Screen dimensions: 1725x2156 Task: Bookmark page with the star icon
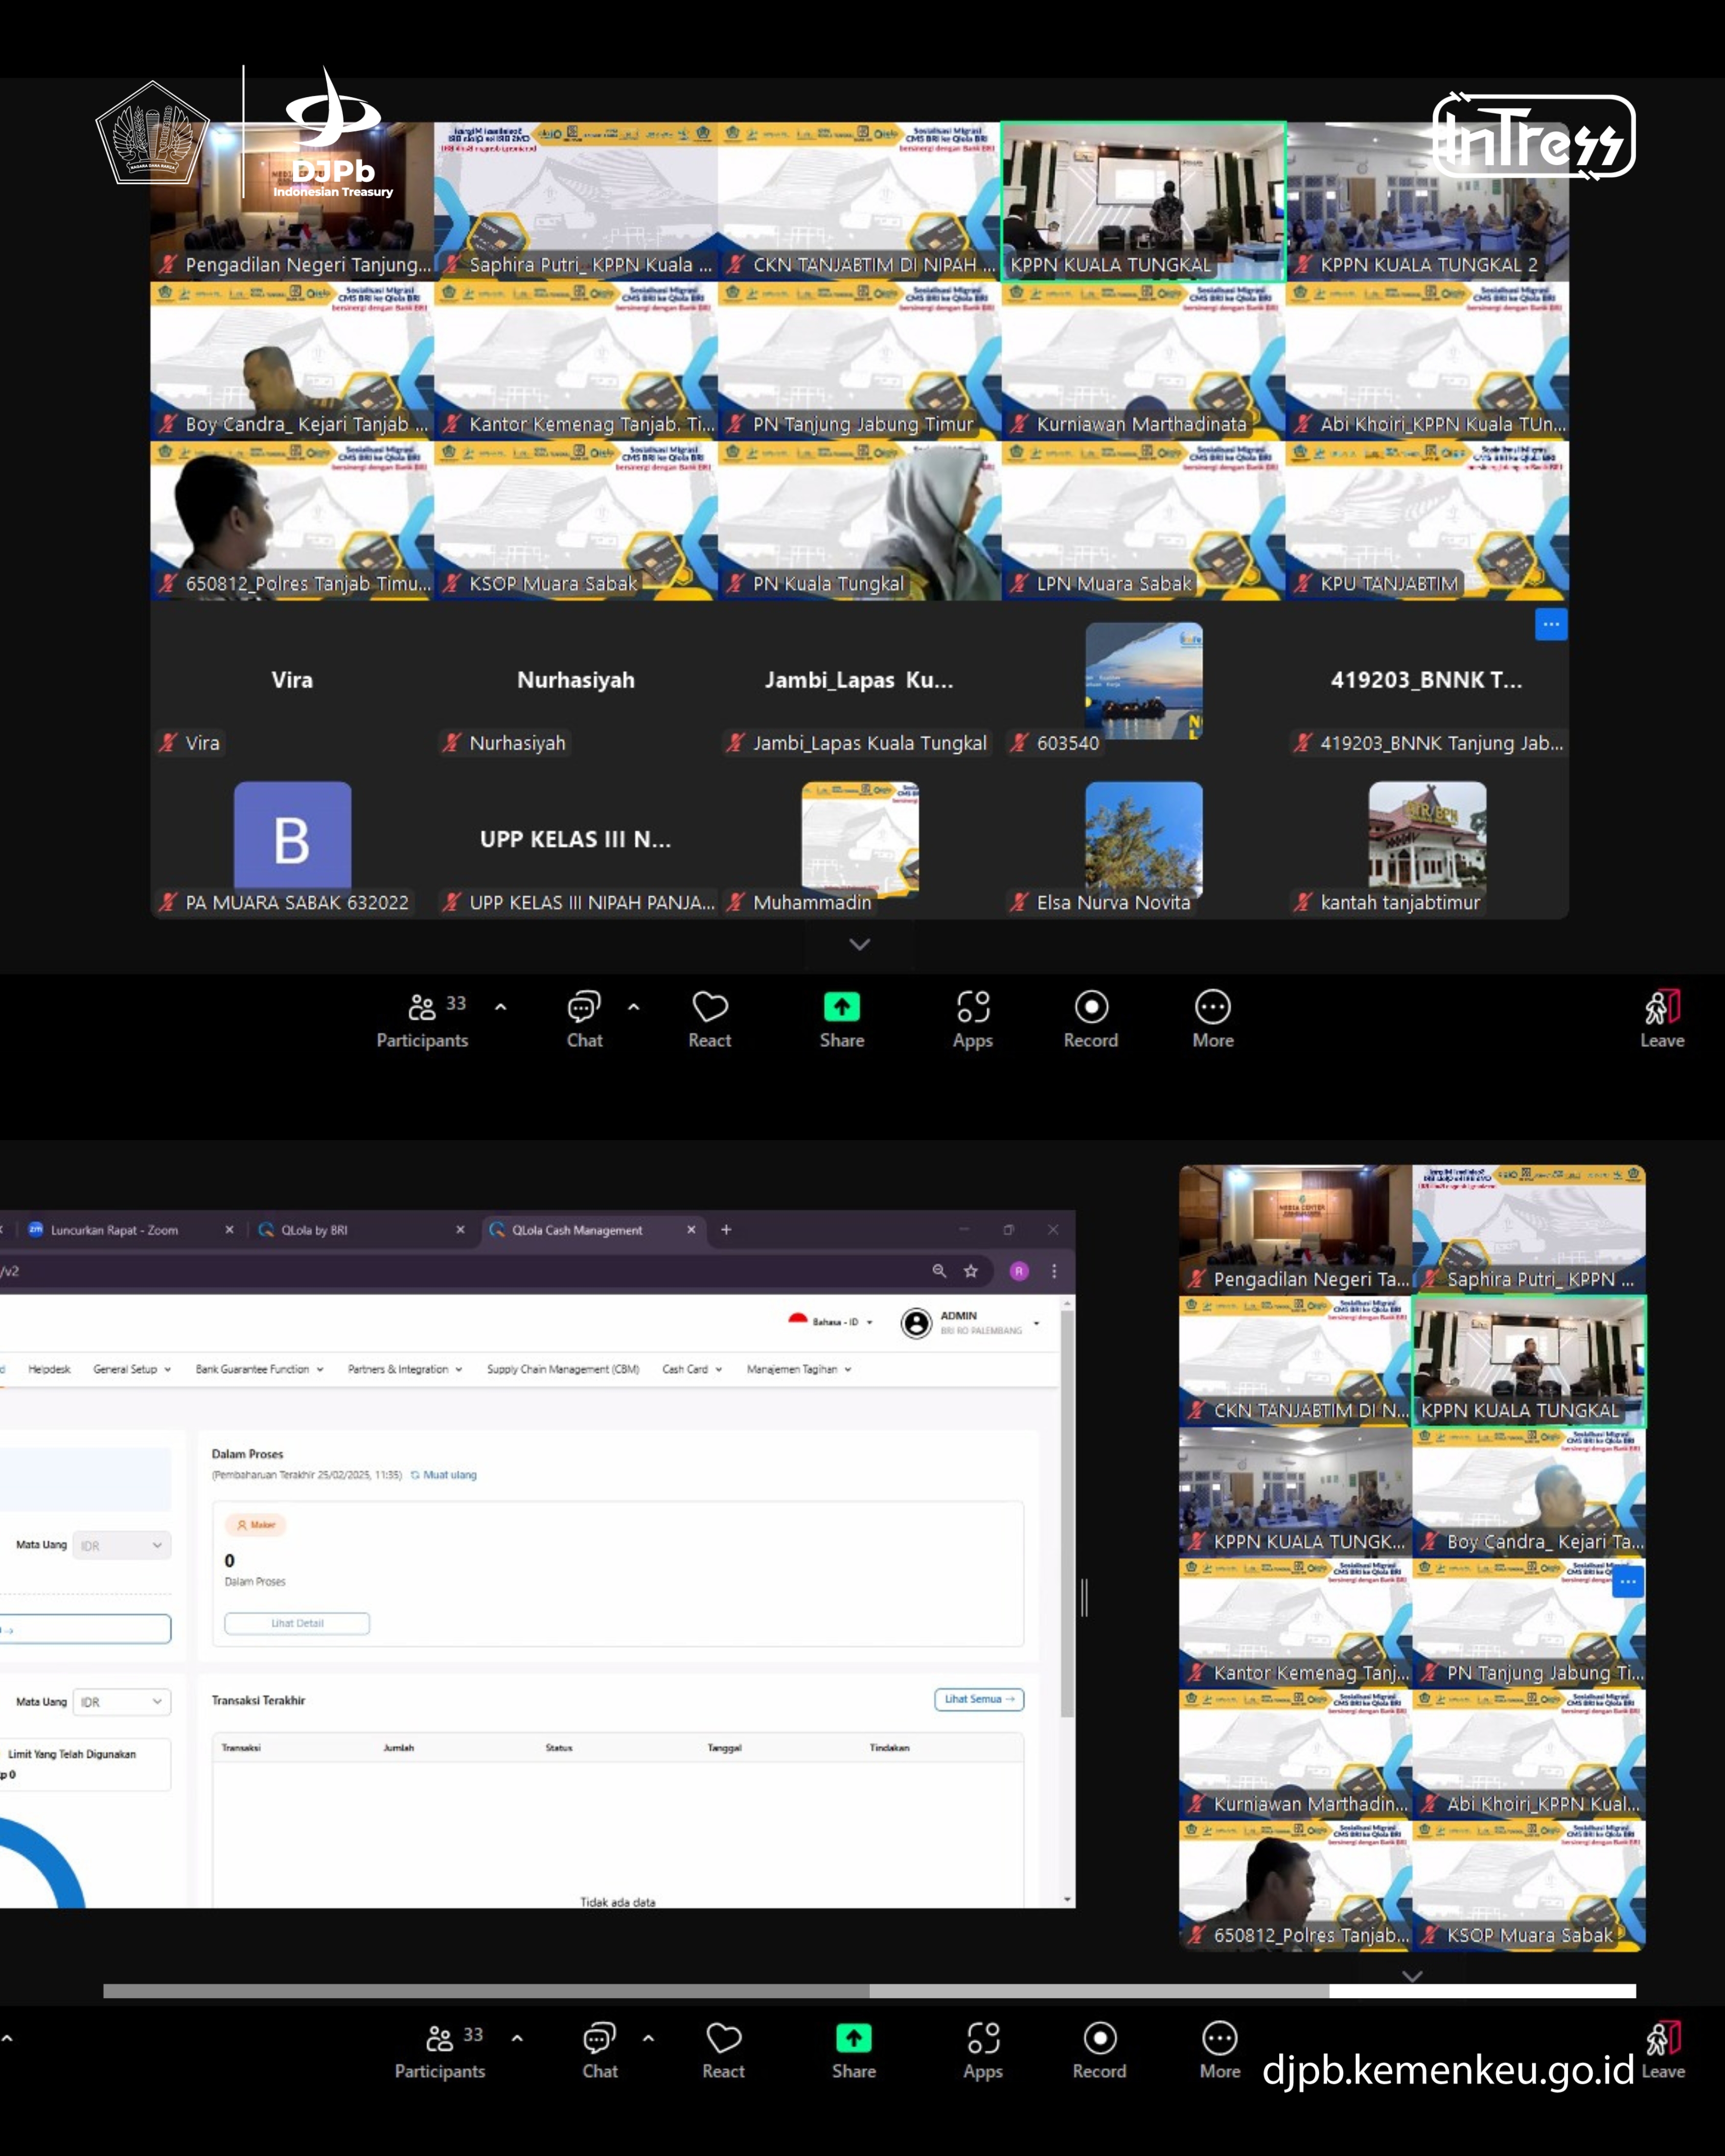970,1270
